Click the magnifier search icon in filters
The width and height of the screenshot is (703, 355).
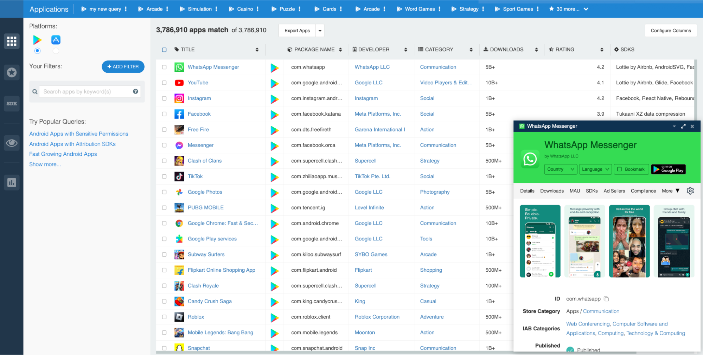pyautogui.click(x=35, y=92)
